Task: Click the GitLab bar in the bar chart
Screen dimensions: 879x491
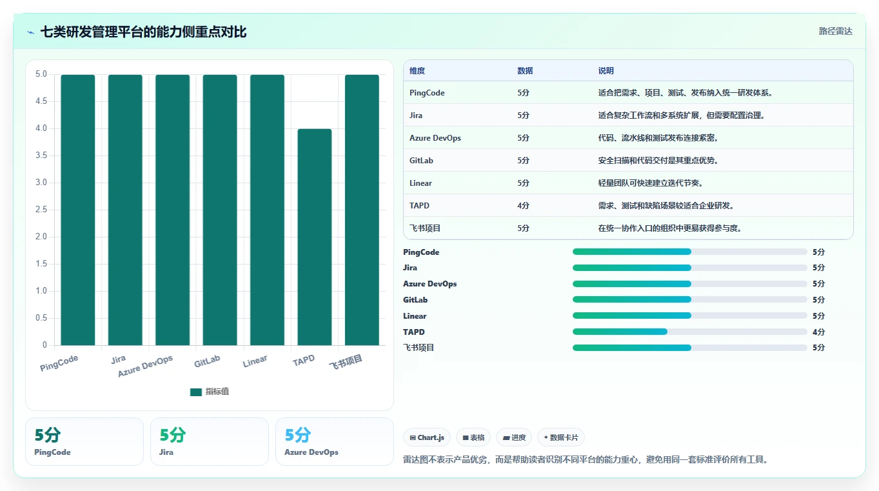Action: pyautogui.click(x=220, y=210)
